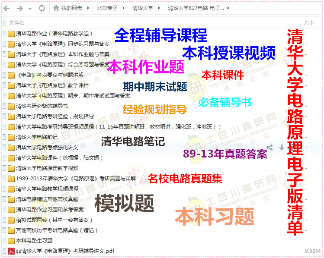
Task: Check the box for 清华考研必备的辅导书
Action: coord(3,106)
